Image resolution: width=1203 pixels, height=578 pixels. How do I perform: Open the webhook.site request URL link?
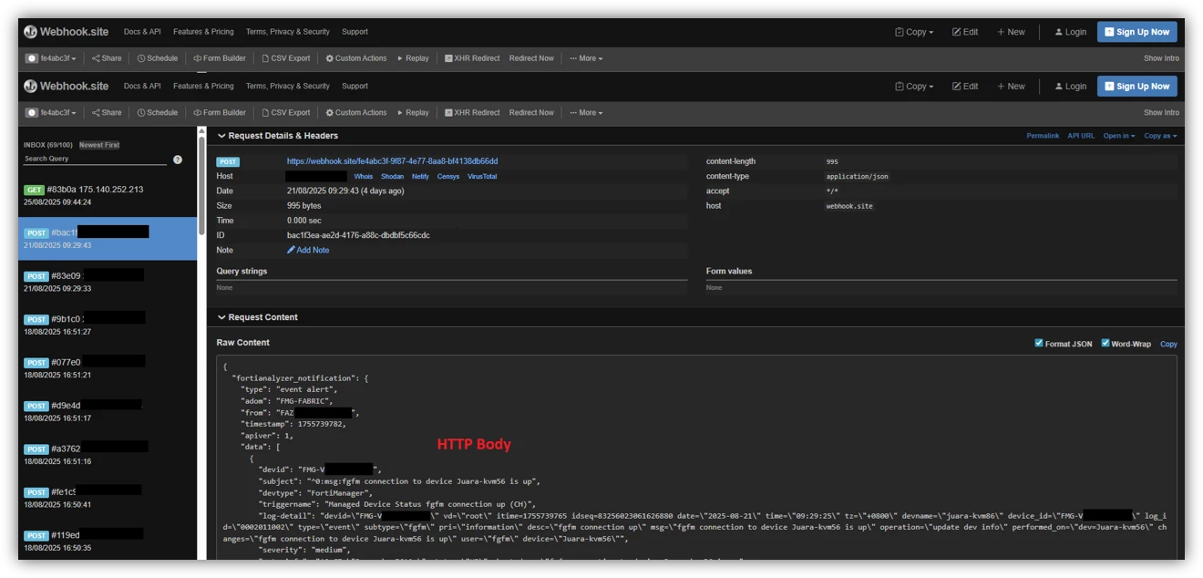[x=392, y=161]
